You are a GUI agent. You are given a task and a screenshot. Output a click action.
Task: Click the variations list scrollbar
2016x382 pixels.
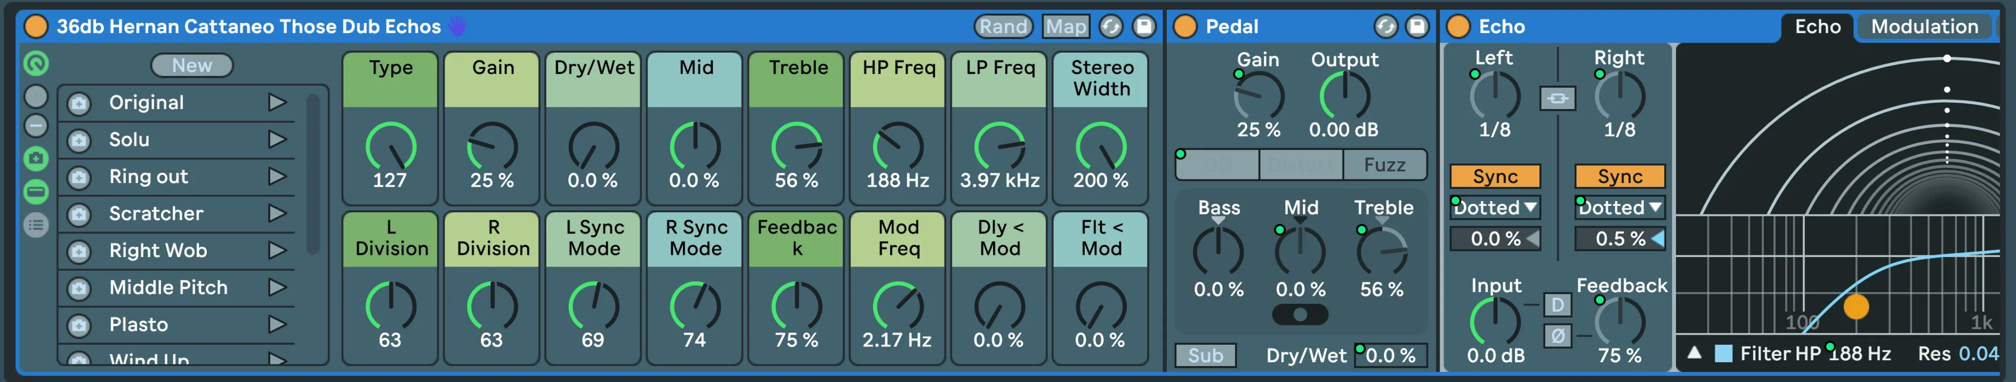pyautogui.click(x=312, y=173)
